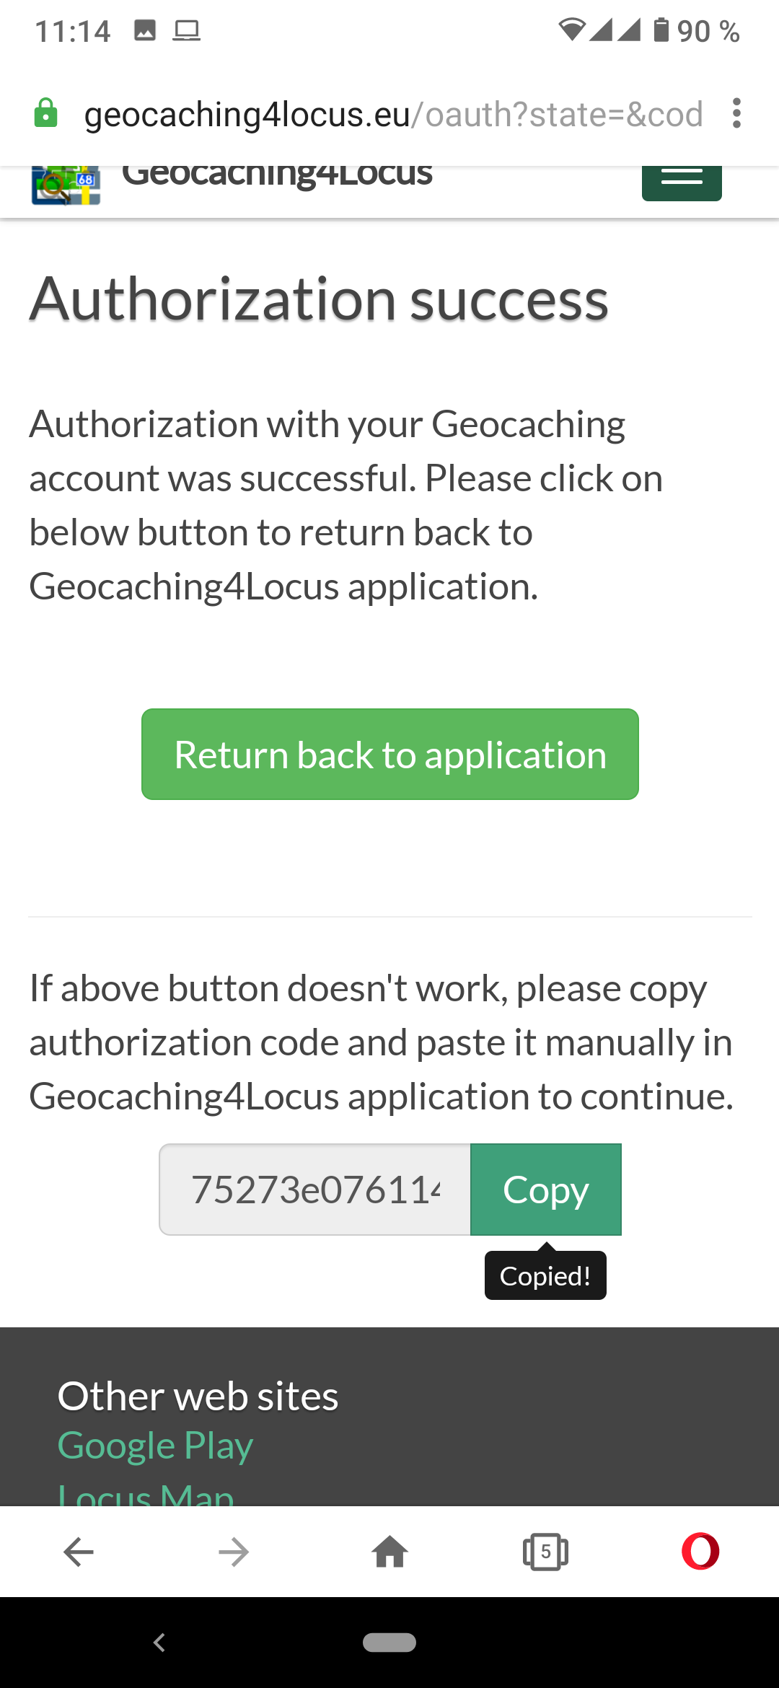Open the Google Play link
The height and width of the screenshot is (1688, 779).
(155, 1446)
